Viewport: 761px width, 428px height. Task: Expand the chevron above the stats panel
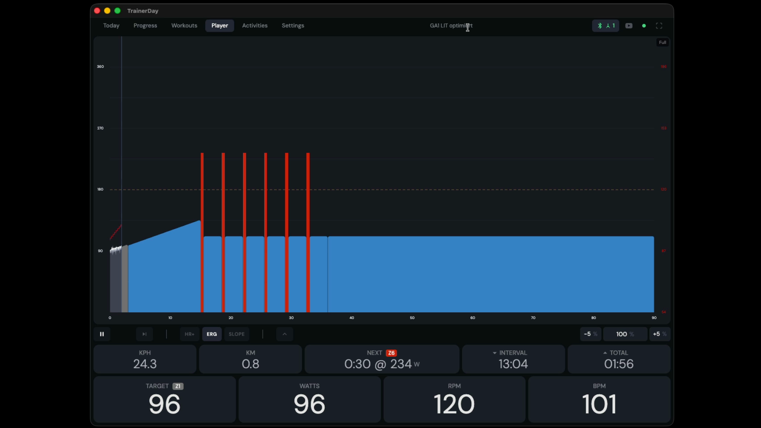tap(285, 334)
